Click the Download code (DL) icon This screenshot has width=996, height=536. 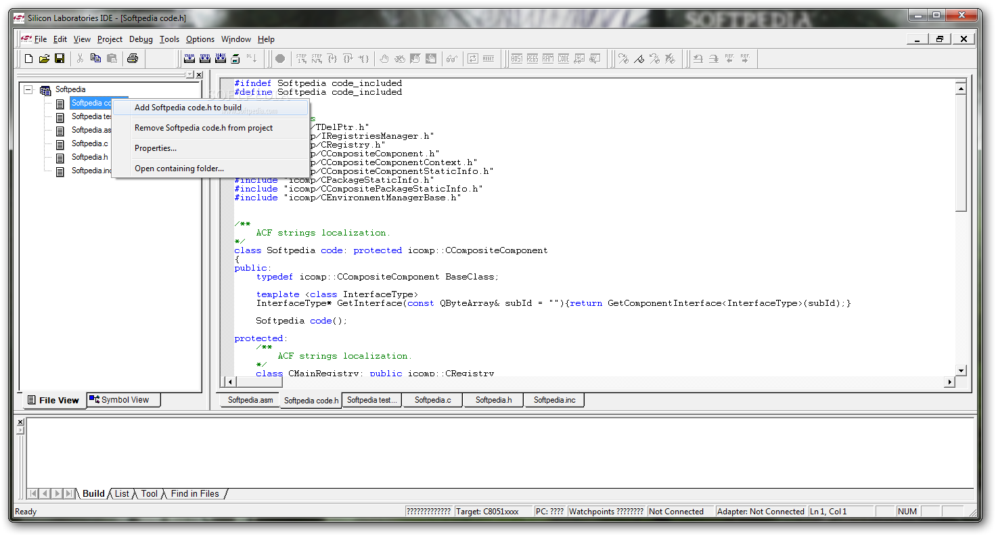251,59
